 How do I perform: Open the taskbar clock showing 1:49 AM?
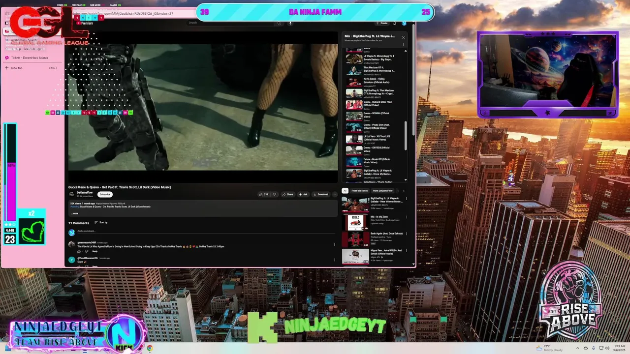coord(619,348)
